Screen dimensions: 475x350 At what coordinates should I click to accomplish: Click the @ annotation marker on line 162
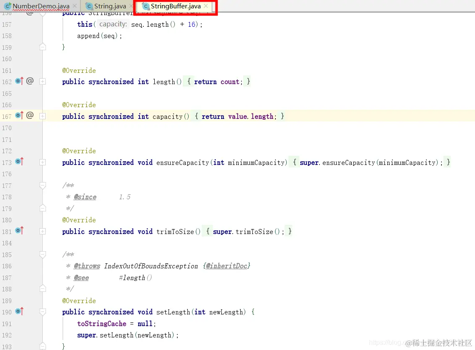pyautogui.click(x=30, y=81)
